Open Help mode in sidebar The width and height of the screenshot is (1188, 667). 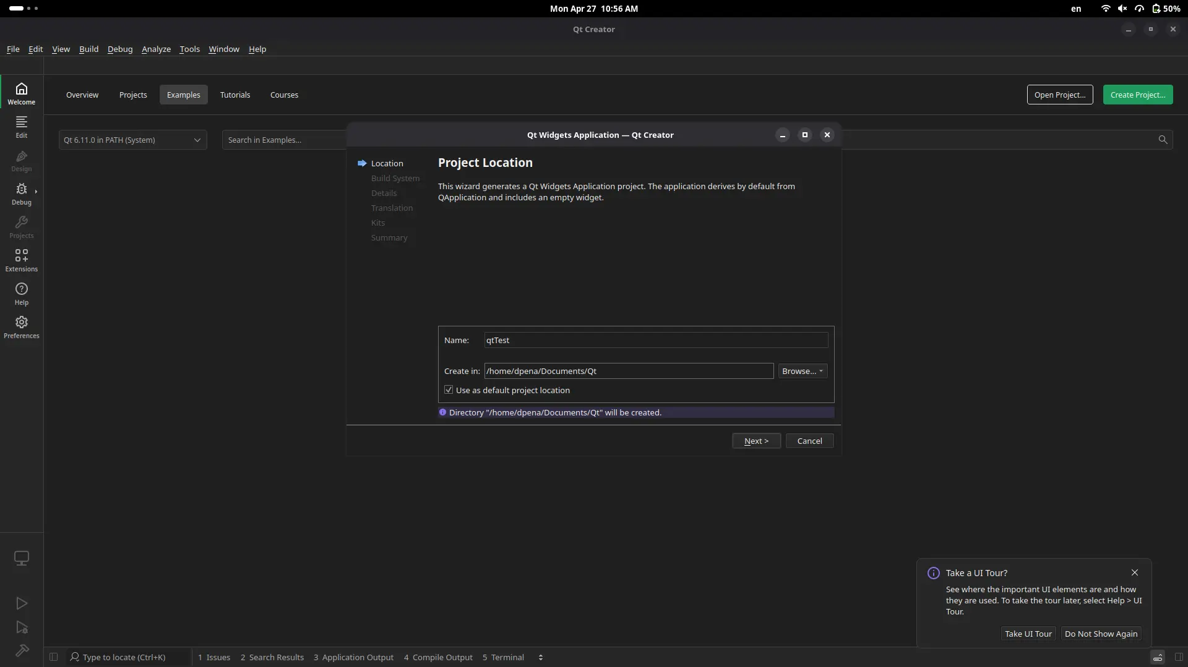click(22, 294)
